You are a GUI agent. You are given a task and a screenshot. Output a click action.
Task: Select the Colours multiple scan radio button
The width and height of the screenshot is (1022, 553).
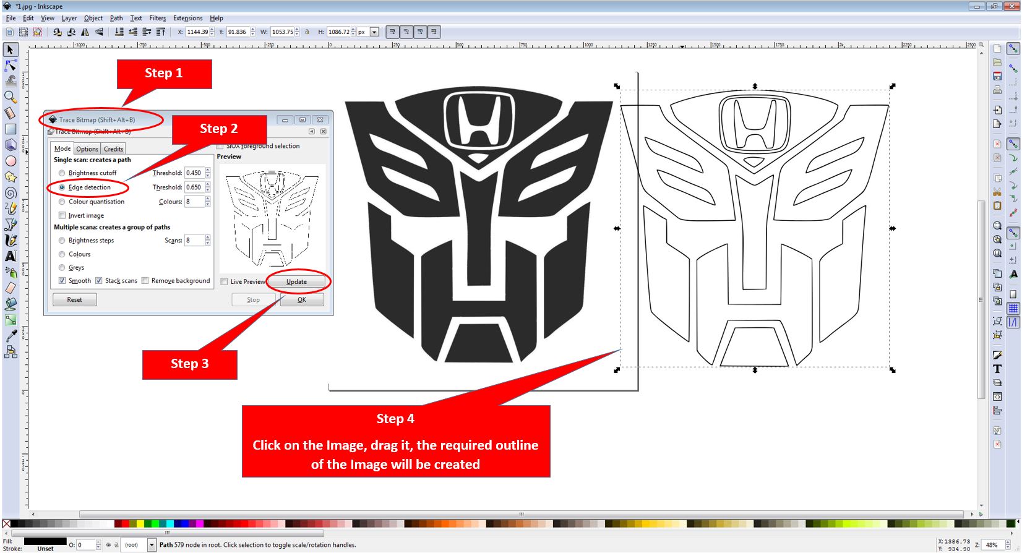tap(62, 254)
